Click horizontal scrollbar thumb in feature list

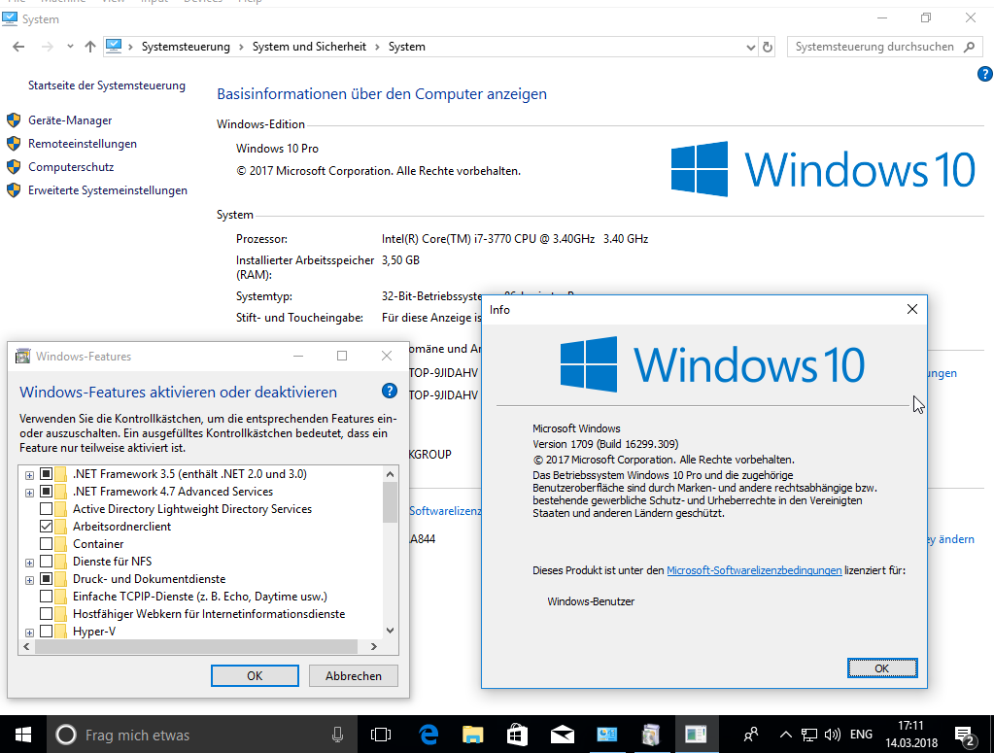196,646
